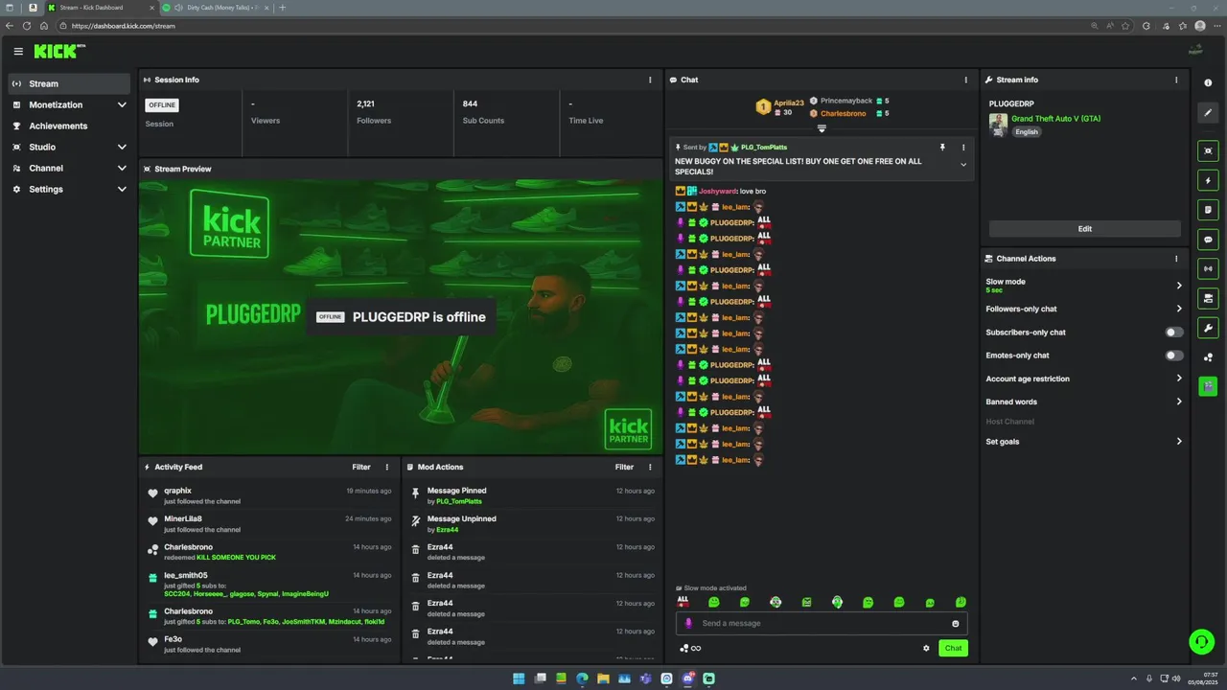Viewport: 1227px width, 690px height.
Task: Click the lightning bolt icon in right rail
Action: [x=1208, y=180]
